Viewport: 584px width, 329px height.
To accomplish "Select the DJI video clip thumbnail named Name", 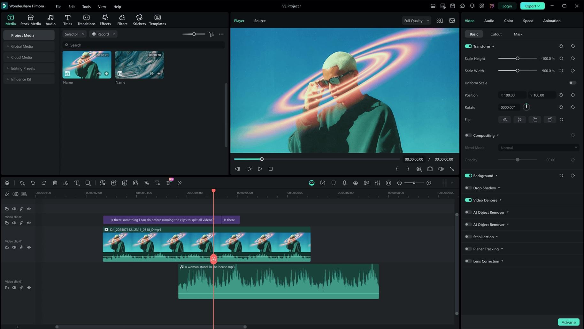I will coord(87,64).
